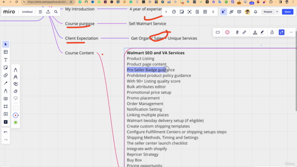Change the node shape in context toolbar
Screen dimensions: 297x167
tap(218, 32)
